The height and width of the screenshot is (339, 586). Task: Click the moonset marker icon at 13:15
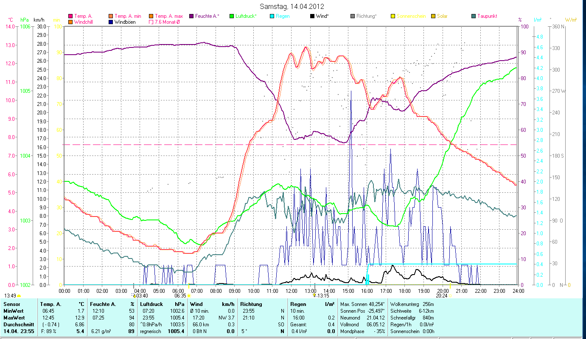[x=314, y=296]
